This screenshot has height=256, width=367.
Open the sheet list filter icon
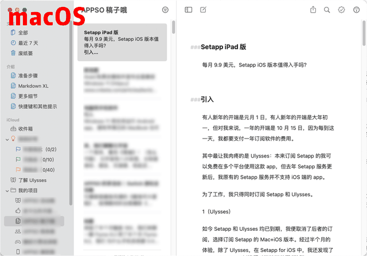pyautogui.click(x=165, y=10)
